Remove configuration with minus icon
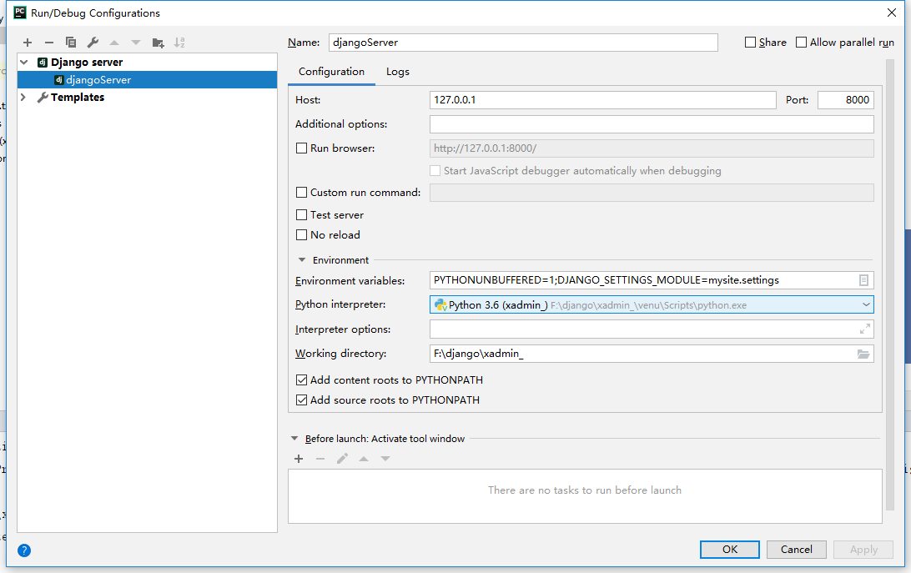Screen dimensions: 911x573 48,43
